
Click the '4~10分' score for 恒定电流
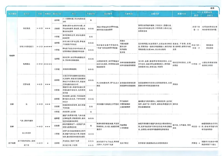point(40,28)
